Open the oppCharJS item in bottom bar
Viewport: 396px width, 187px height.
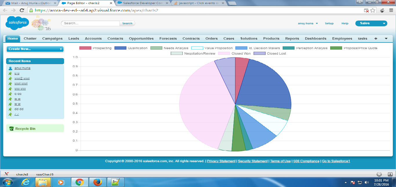click(x=45, y=174)
